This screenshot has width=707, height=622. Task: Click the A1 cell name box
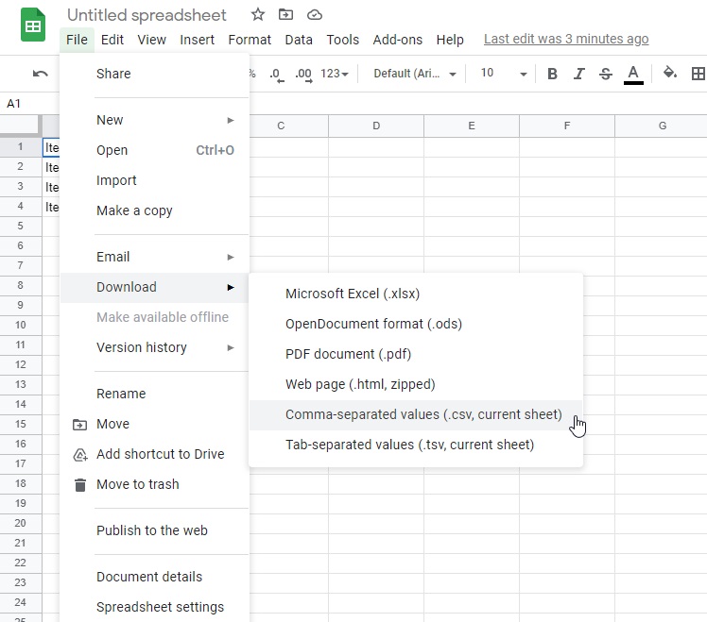[x=19, y=103]
